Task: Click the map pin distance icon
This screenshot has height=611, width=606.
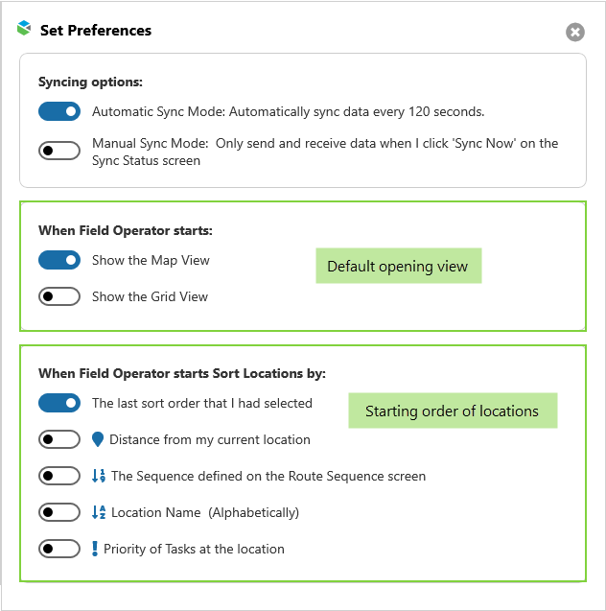Action: coord(97,439)
